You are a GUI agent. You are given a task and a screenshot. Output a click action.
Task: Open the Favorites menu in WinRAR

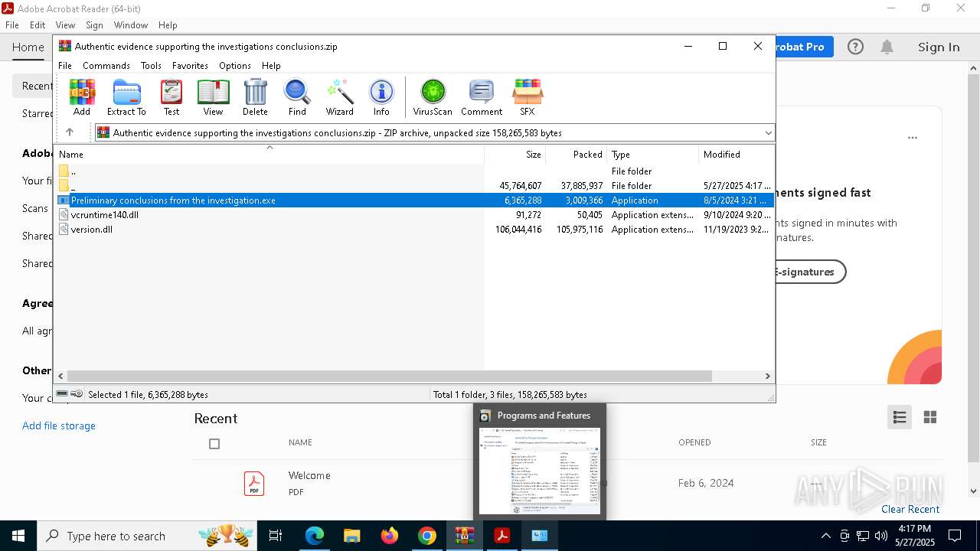coord(190,66)
